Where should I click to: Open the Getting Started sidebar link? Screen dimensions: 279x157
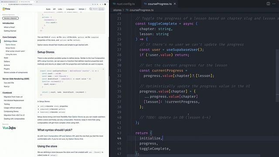10,31
